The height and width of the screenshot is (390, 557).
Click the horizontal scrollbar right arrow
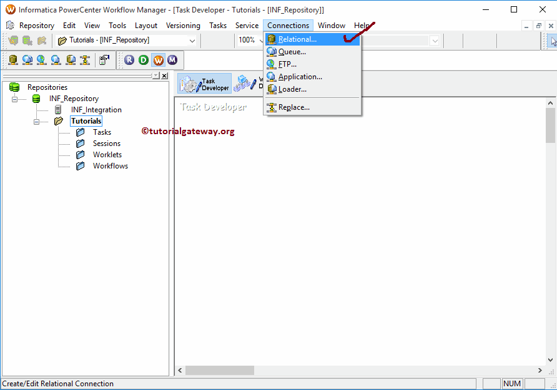pyautogui.click(x=540, y=371)
